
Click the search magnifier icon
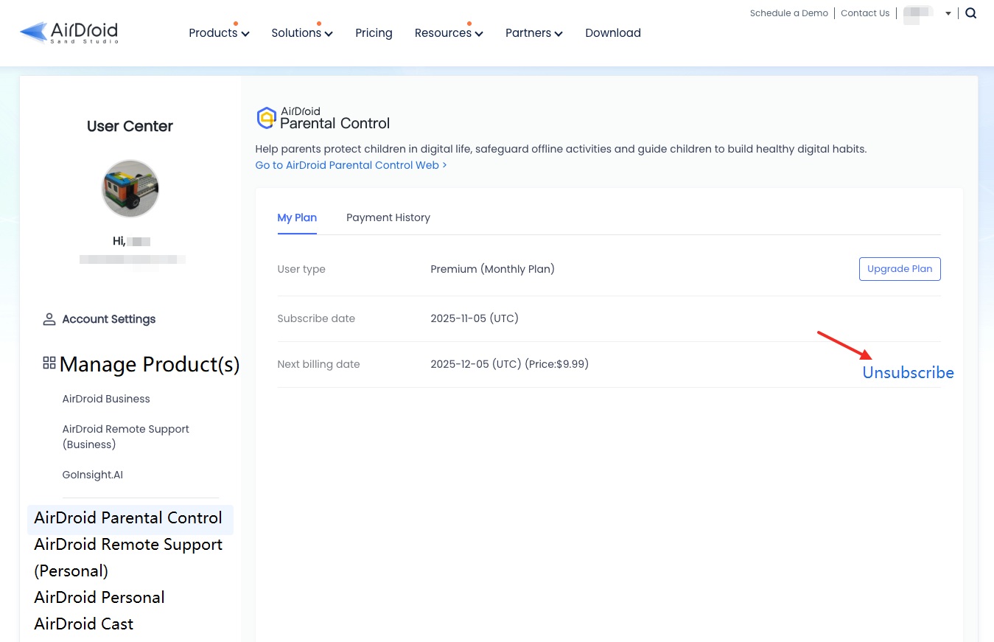[970, 13]
